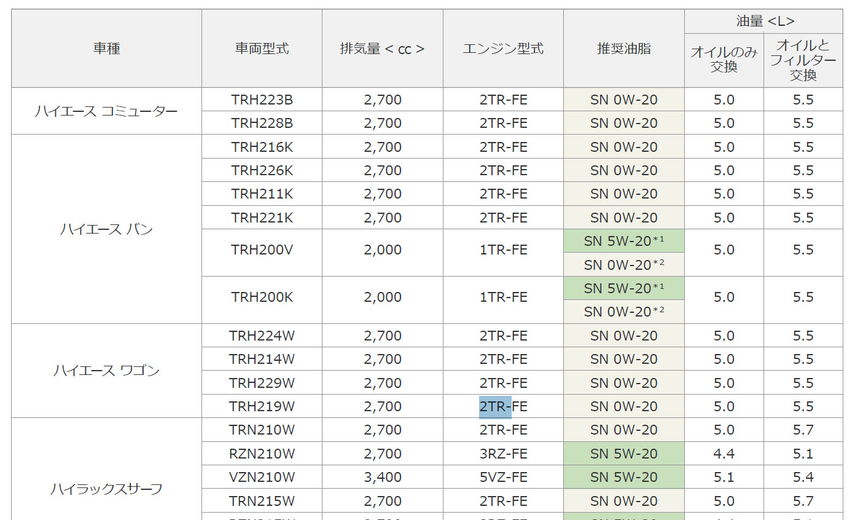Click the 1TR-FE engine in TRH200V row
This screenshot has height=520, width=855.
click(x=503, y=250)
